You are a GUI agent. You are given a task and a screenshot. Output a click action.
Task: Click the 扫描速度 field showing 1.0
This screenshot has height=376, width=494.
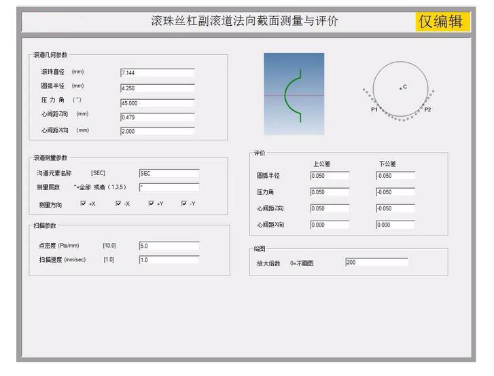click(169, 260)
